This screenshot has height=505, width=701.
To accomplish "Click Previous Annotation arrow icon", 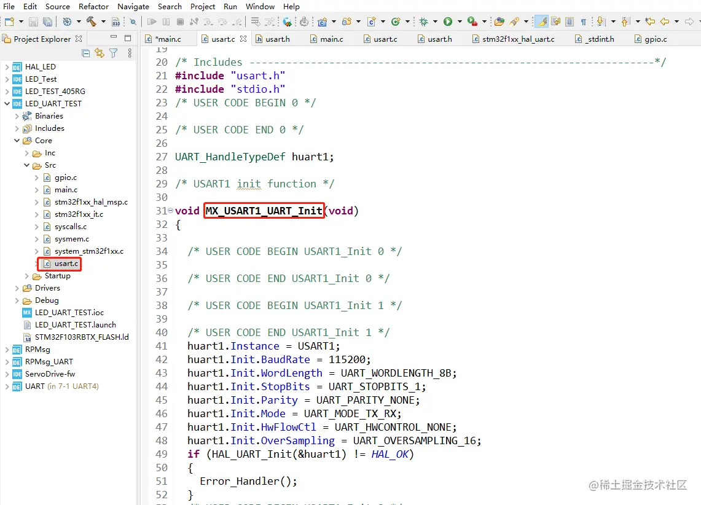I will point(626,22).
